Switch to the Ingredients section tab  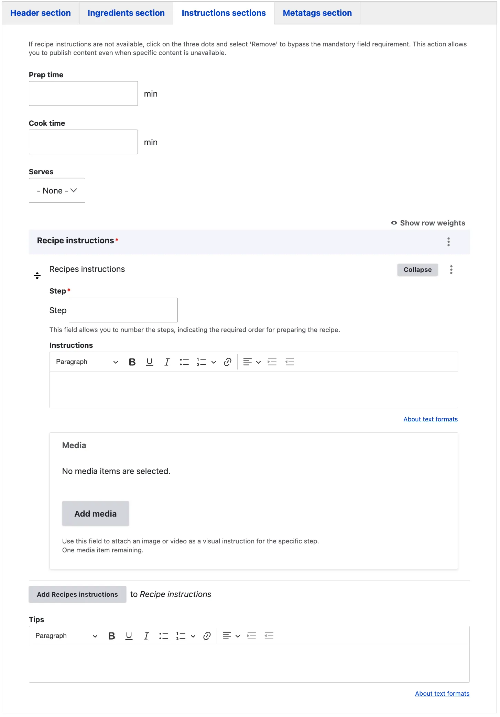pyautogui.click(x=126, y=13)
